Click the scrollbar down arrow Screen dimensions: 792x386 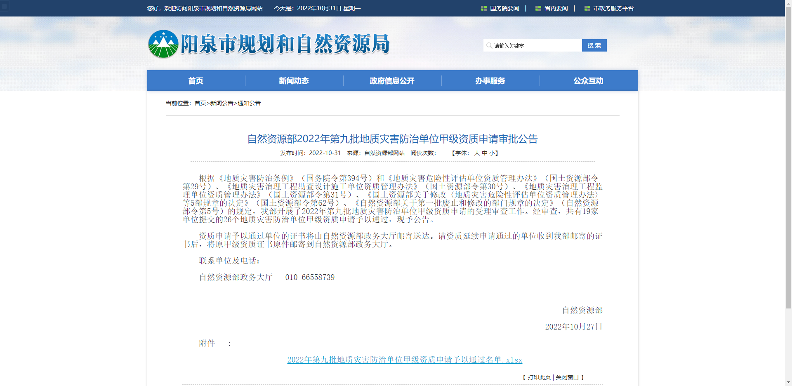click(x=788, y=382)
